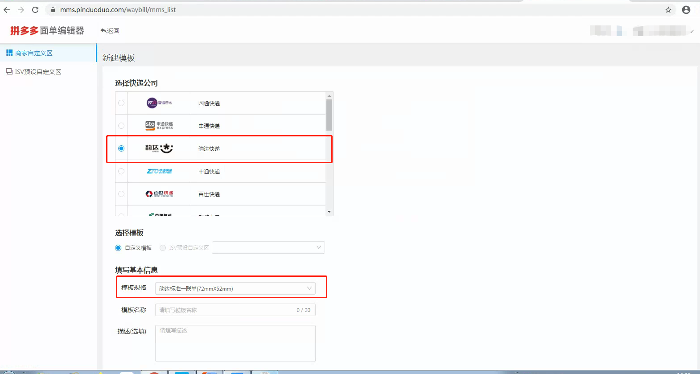This screenshot has width=700, height=374.
Task: Click the 圆通快递 name text
Action: pyautogui.click(x=209, y=103)
